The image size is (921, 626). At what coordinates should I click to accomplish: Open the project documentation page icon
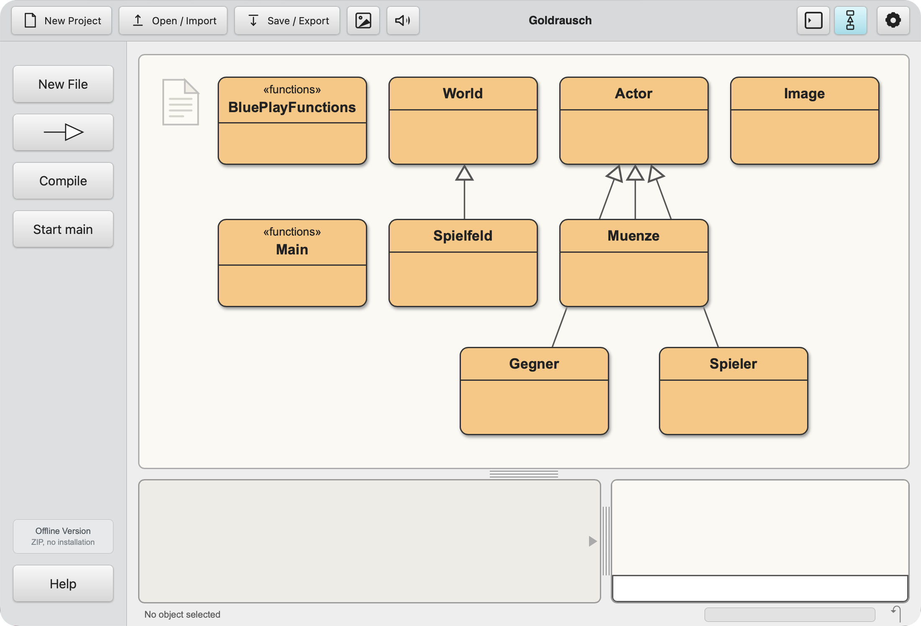[180, 102]
